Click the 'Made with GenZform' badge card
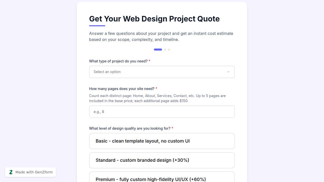 click(x=30, y=172)
